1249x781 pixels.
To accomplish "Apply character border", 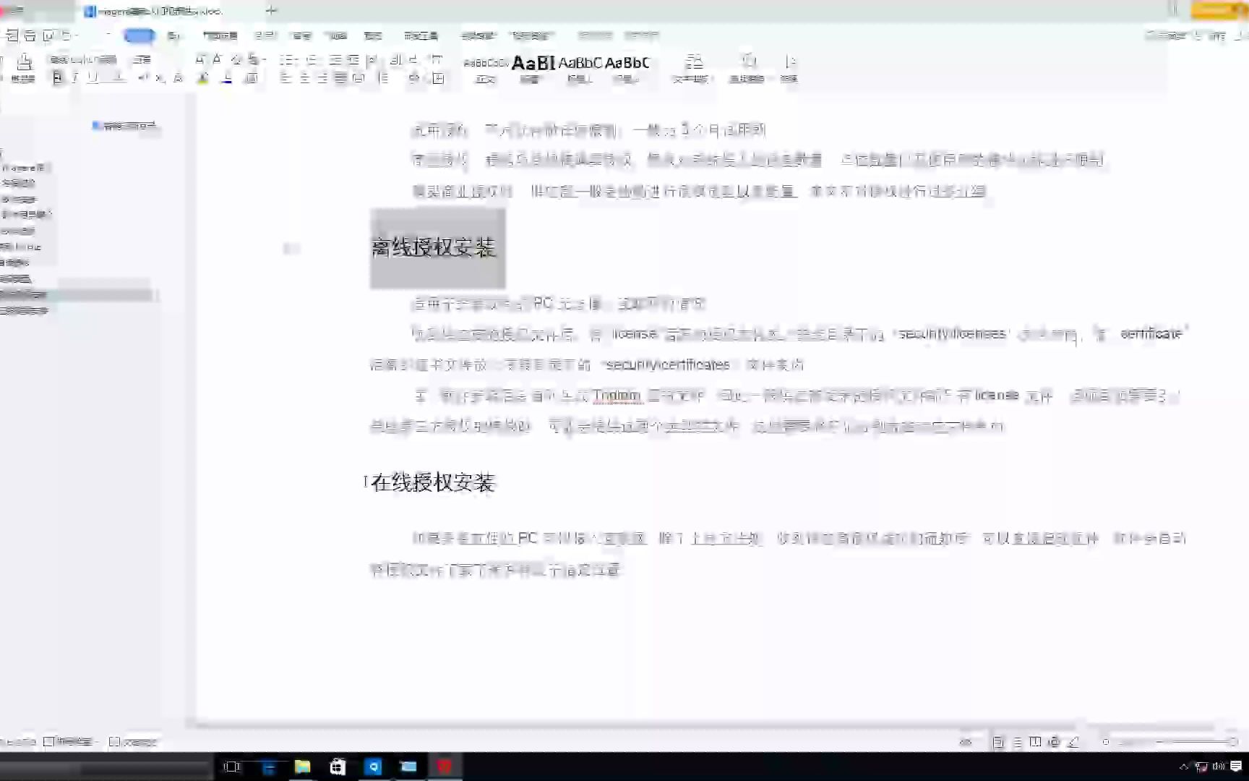I will (251, 78).
